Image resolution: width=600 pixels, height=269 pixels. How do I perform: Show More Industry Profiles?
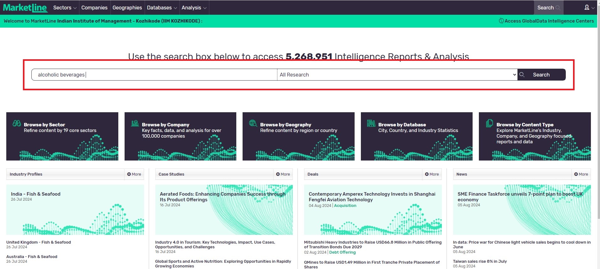[134, 174]
